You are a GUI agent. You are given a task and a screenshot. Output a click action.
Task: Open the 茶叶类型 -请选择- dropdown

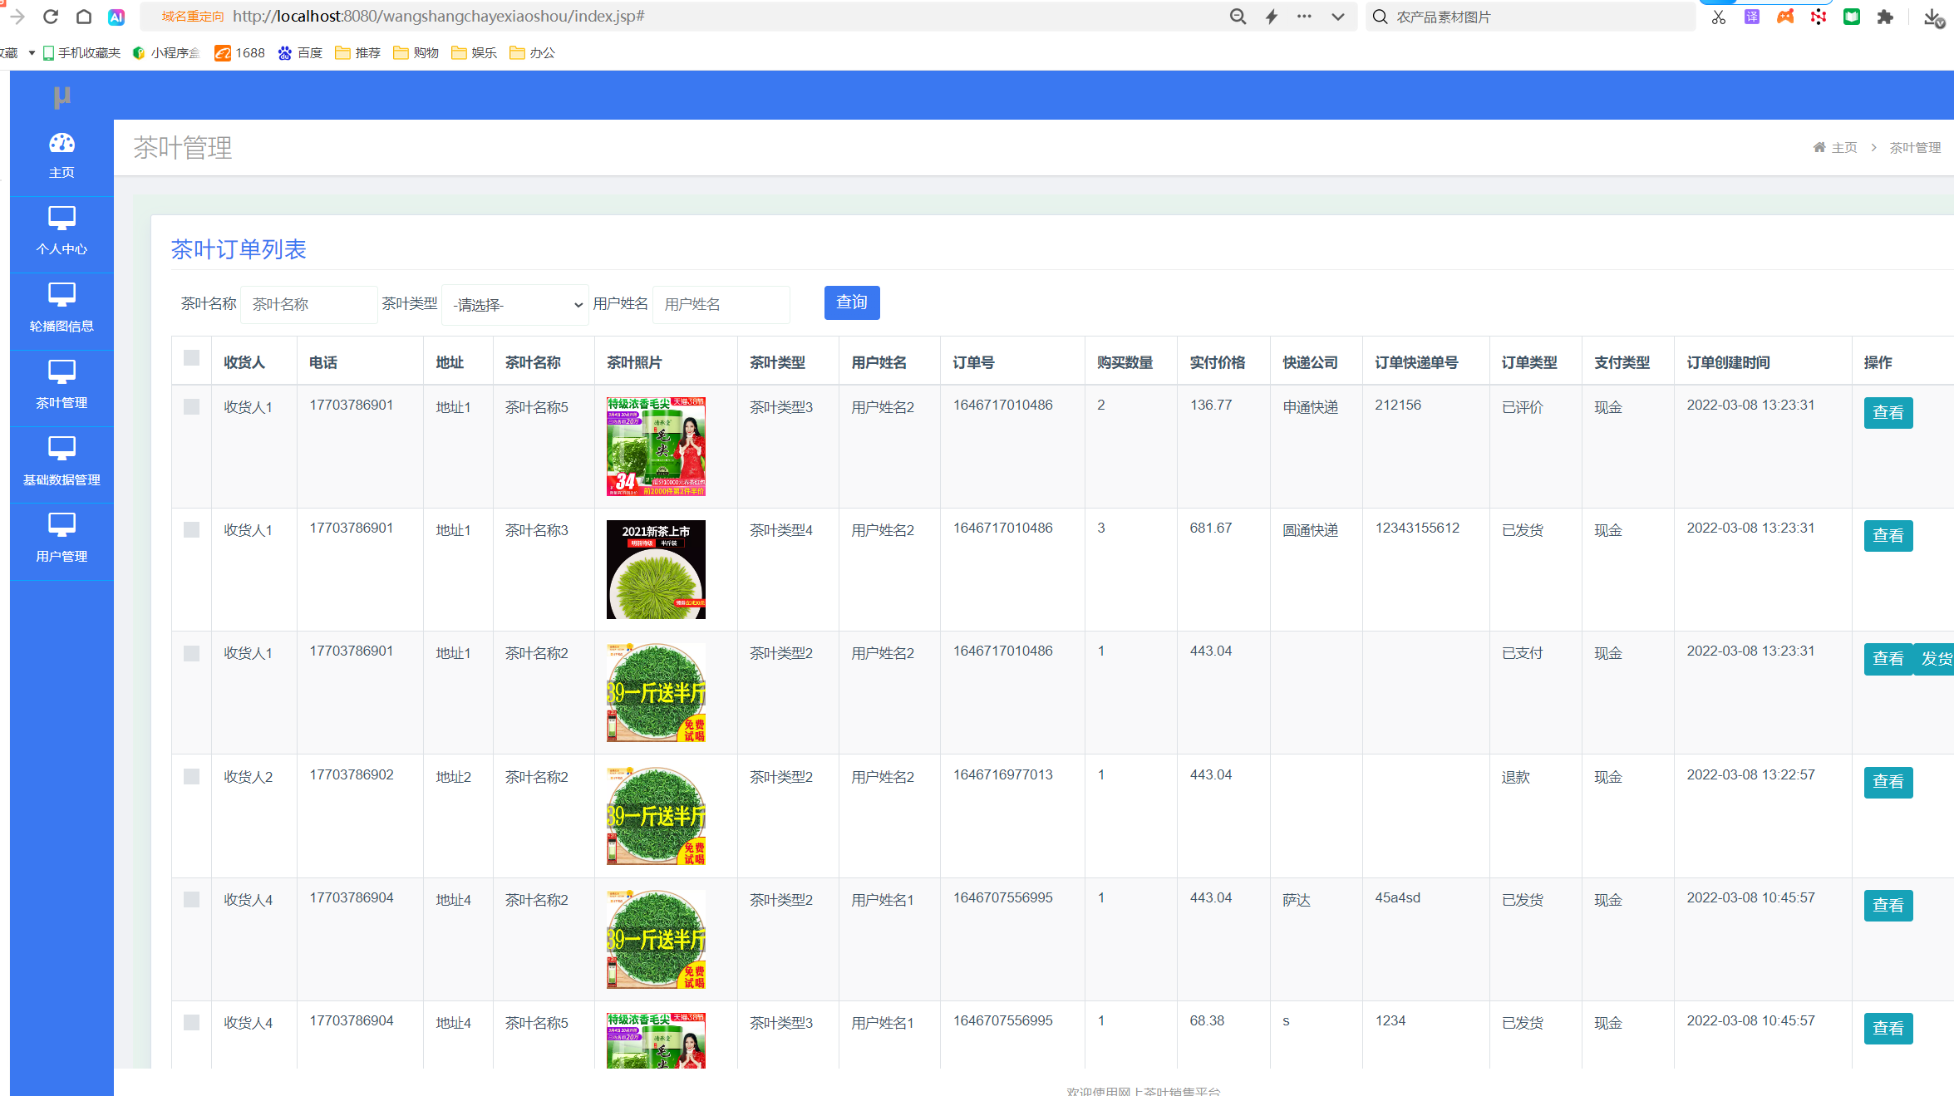point(515,305)
